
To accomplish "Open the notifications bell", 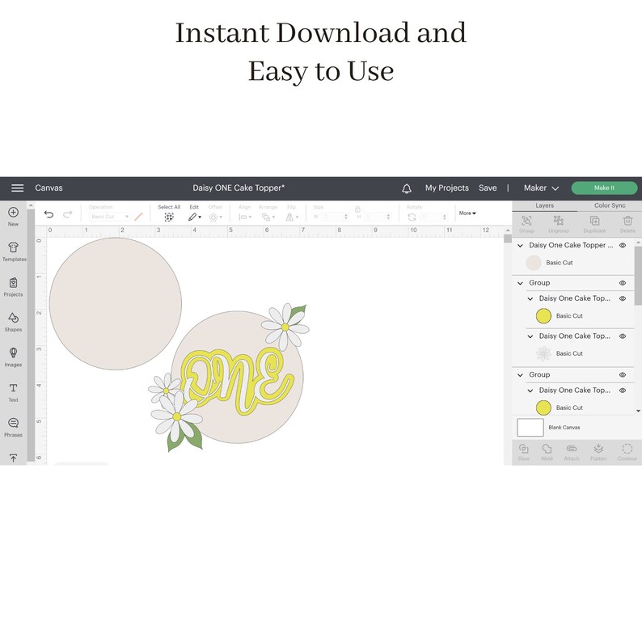I will point(407,188).
